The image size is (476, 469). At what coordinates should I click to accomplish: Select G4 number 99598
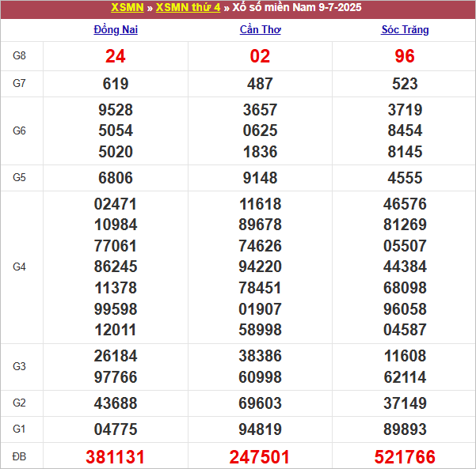tap(116, 309)
